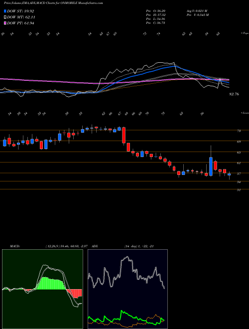Click the '<Lows' label at right edge
The width and height of the screenshot is (249, 329).
[x=245, y=113]
